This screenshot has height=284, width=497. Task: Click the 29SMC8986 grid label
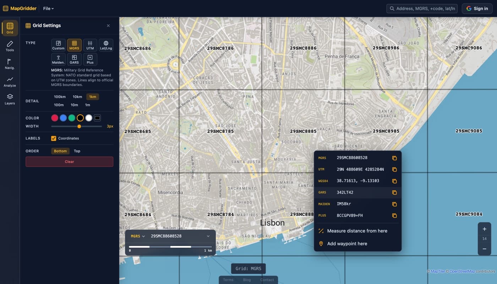386,48
